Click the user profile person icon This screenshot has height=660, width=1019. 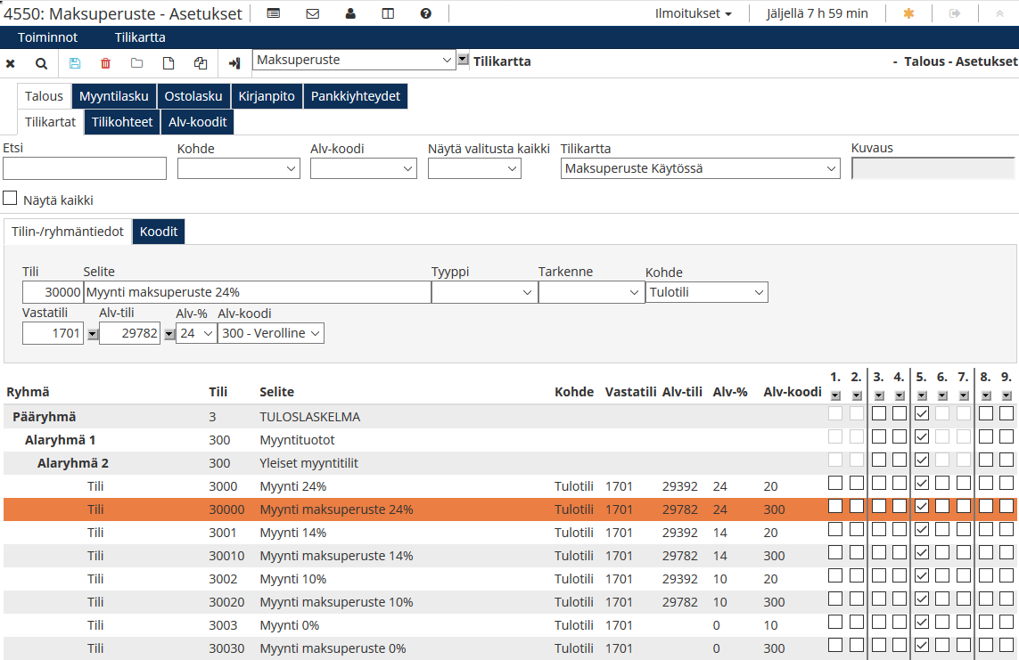350,13
